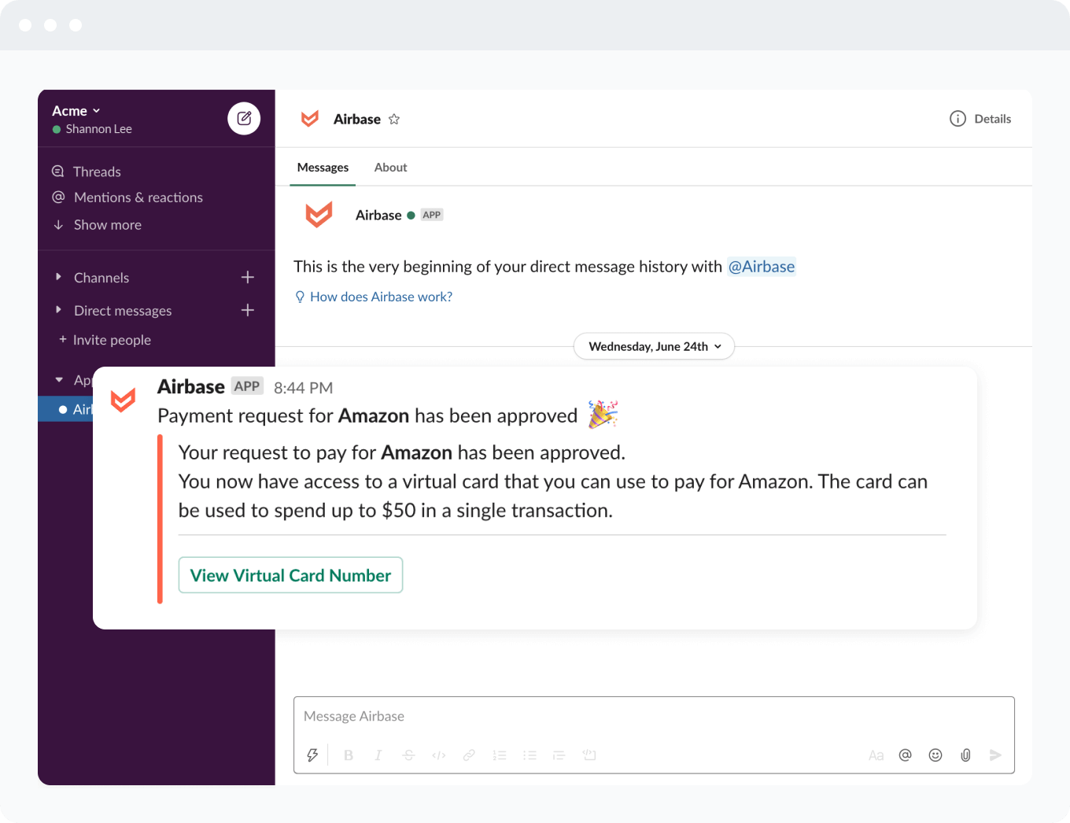This screenshot has height=823, width=1070.
Task: Click inside the Message Airbase input field
Action: (551, 716)
